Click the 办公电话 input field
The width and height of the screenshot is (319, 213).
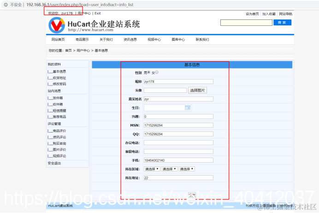pyautogui.click(x=178, y=143)
